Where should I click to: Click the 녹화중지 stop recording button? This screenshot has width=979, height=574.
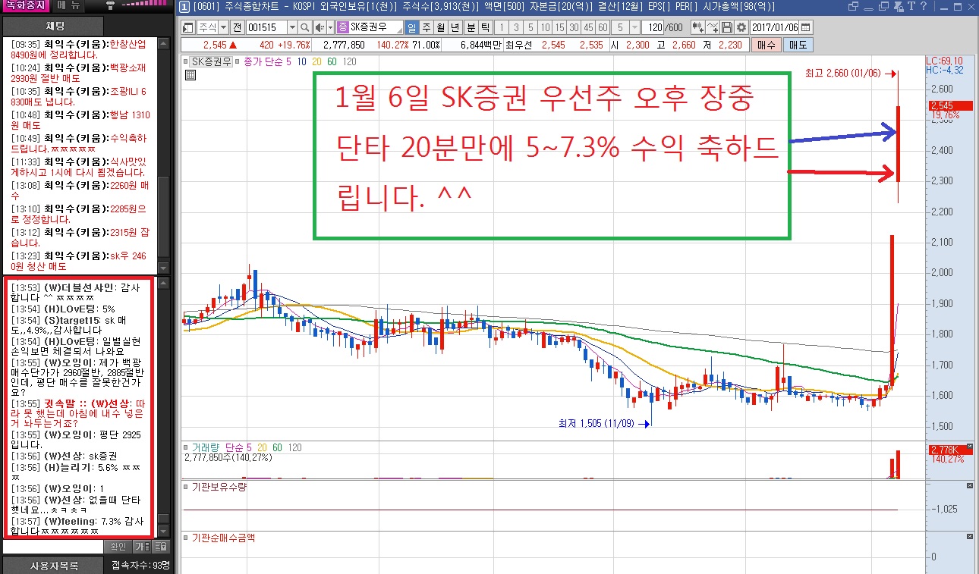26,6
